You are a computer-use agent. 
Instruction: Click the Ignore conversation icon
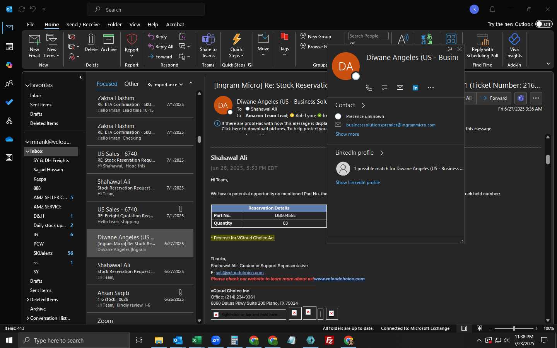72,37
